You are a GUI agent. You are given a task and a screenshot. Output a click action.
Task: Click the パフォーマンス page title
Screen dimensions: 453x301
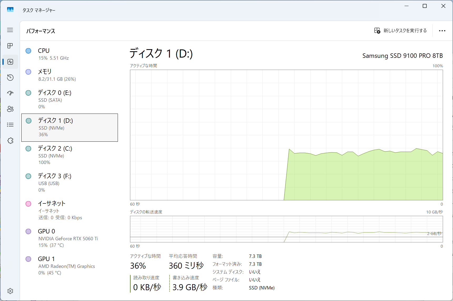[x=41, y=31]
